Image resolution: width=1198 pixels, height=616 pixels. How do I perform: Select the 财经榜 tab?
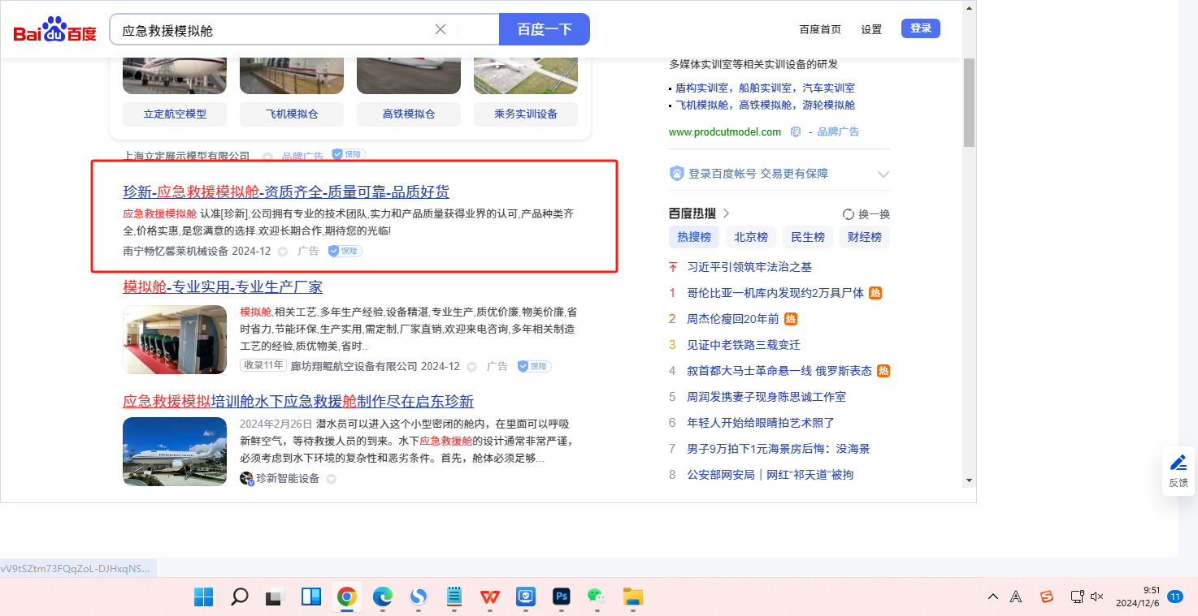point(864,237)
